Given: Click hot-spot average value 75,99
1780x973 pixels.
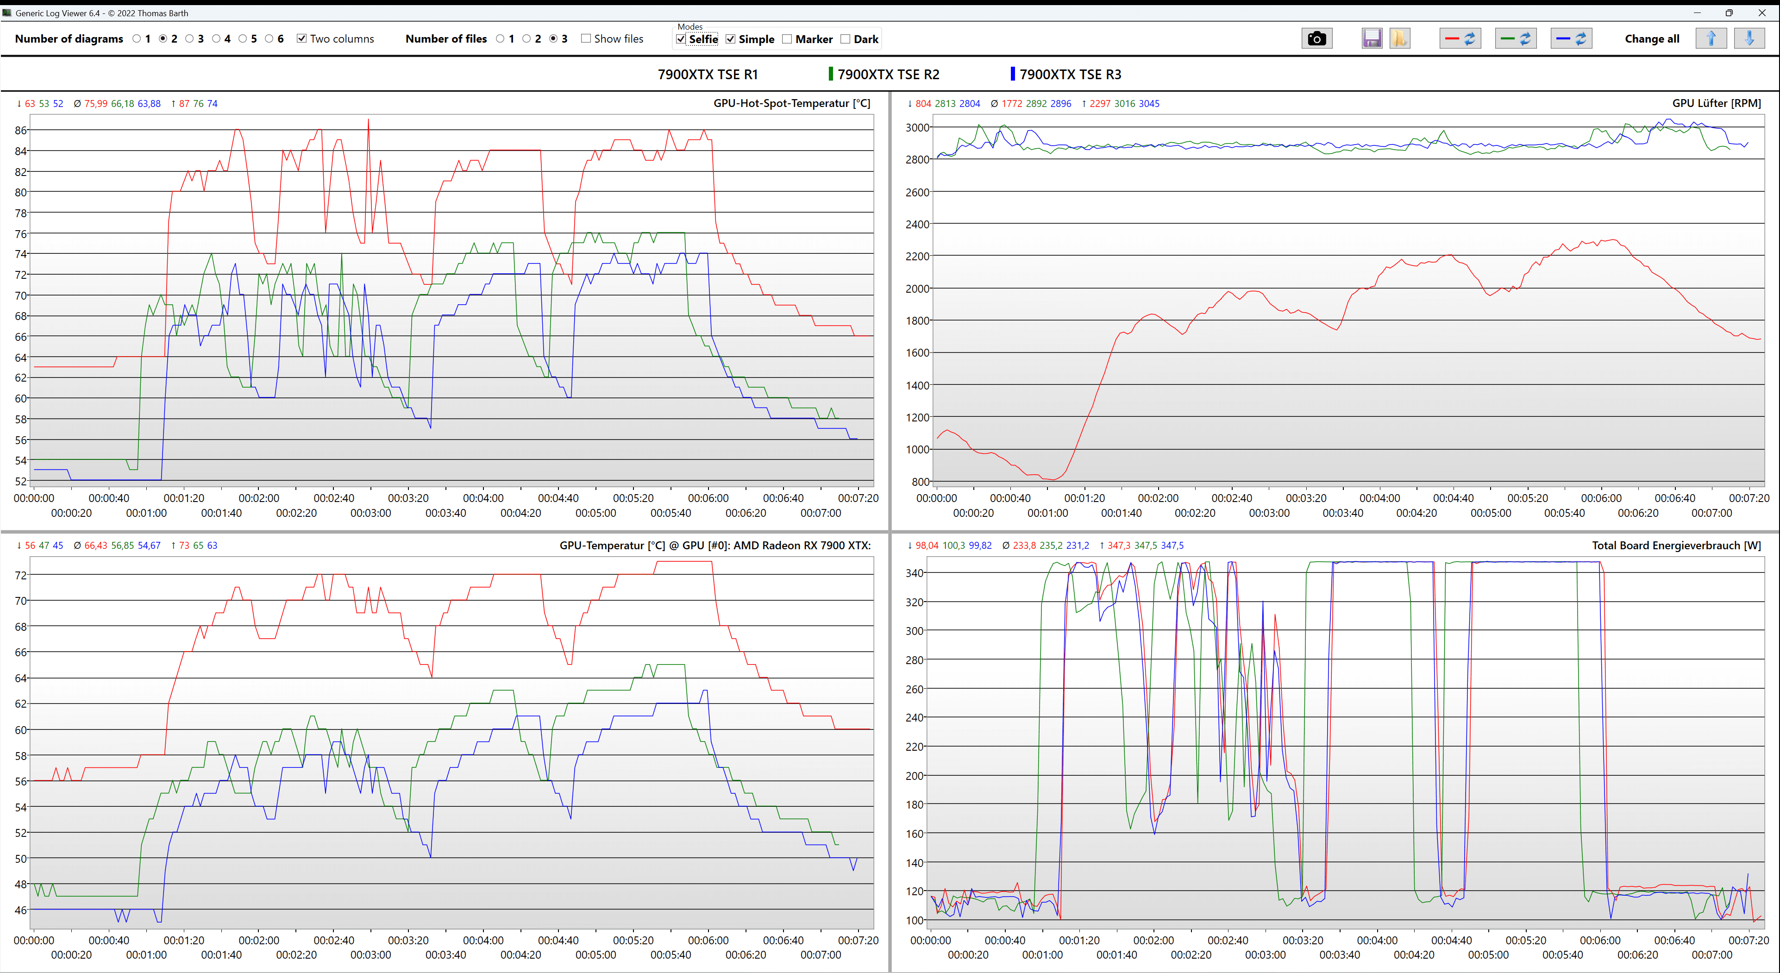Looking at the screenshot, I should [x=95, y=104].
